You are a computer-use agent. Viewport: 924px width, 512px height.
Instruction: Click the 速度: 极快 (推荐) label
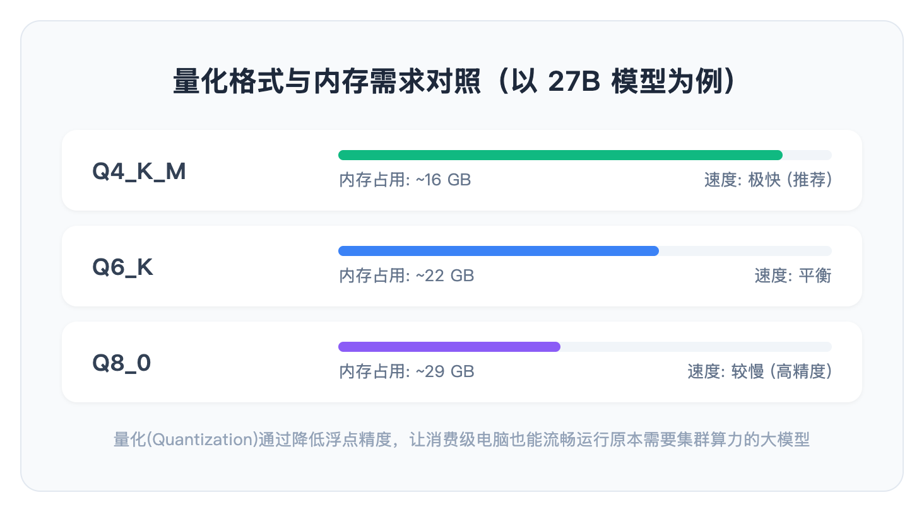(768, 180)
